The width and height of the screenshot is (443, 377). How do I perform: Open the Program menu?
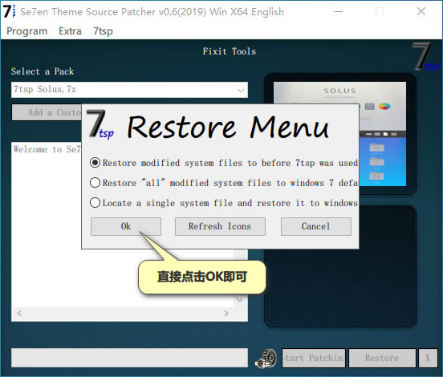[26, 31]
